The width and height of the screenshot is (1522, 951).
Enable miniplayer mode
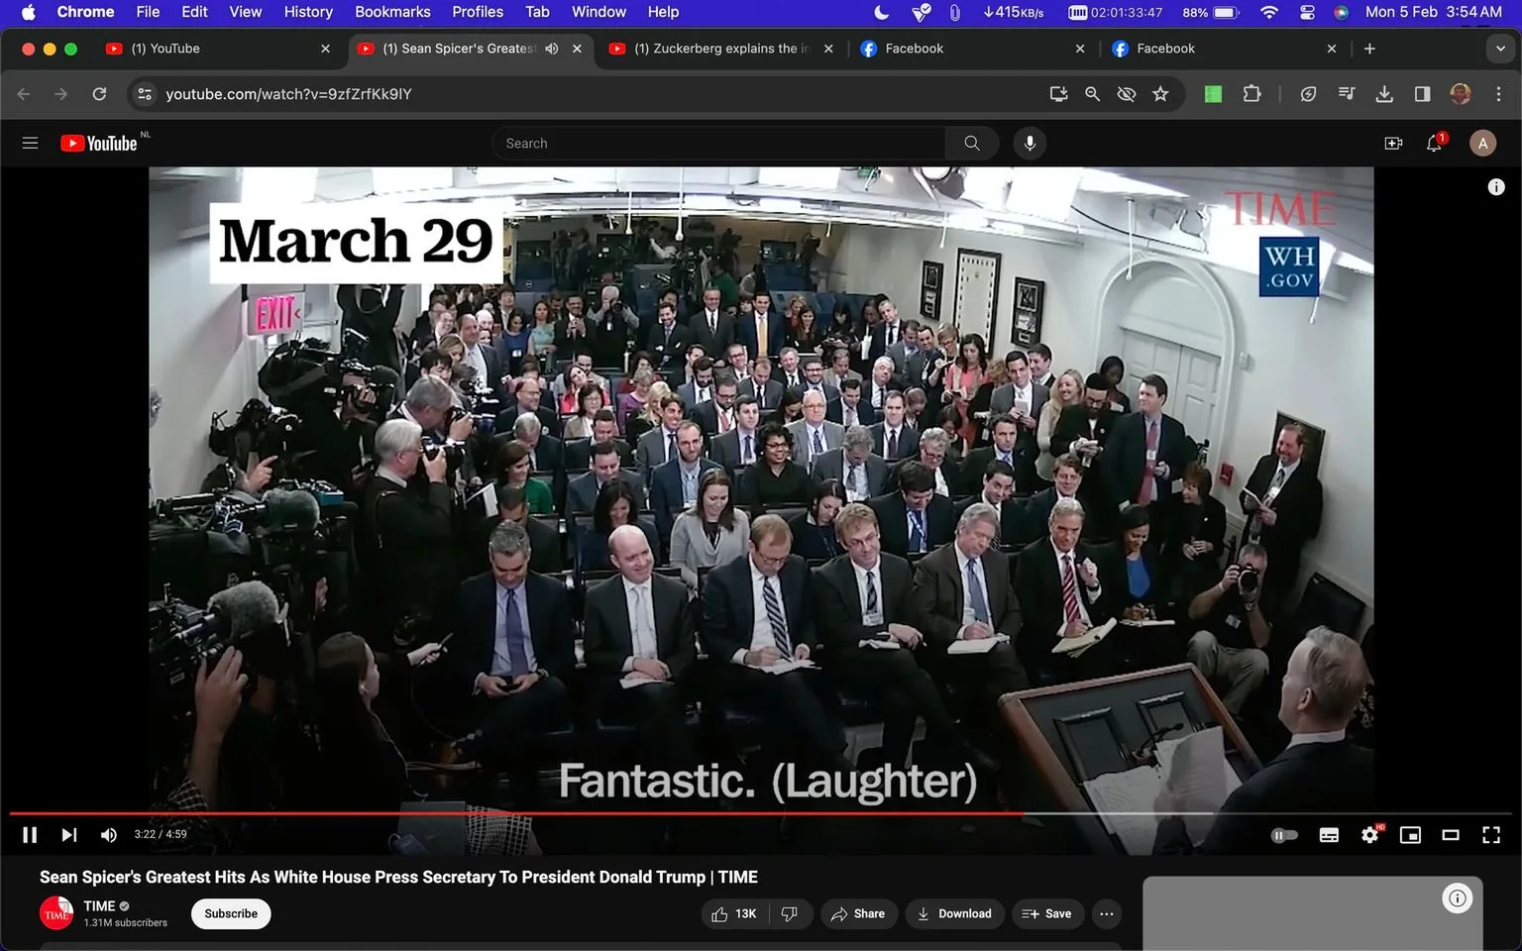point(1410,835)
